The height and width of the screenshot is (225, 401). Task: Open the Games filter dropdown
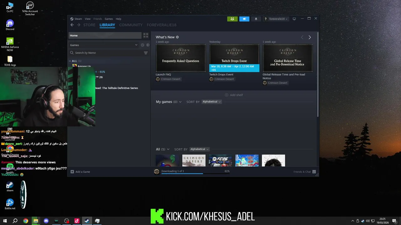[x=104, y=45]
